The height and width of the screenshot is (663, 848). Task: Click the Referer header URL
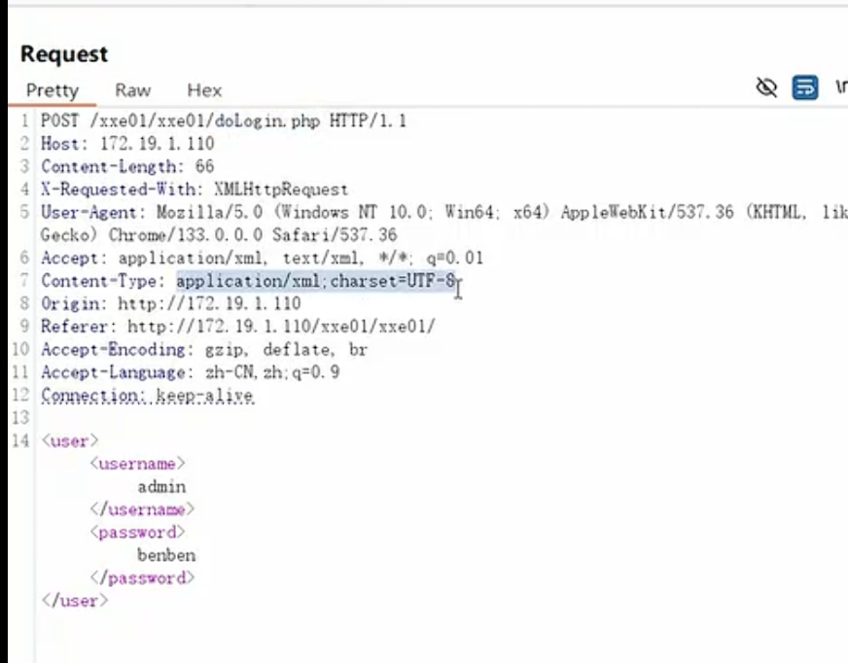[x=281, y=327]
